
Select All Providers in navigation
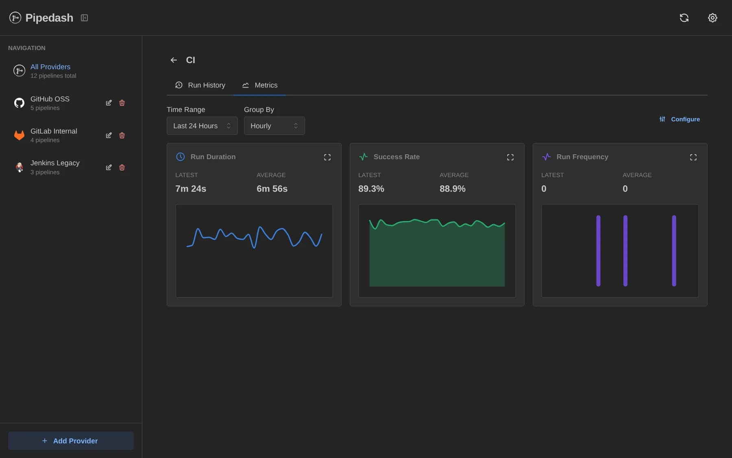tap(71, 71)
